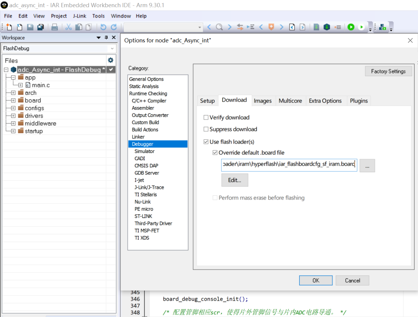Expand the startup folder
The height and width of the screenshot is (317, 418).
point(13,131)
